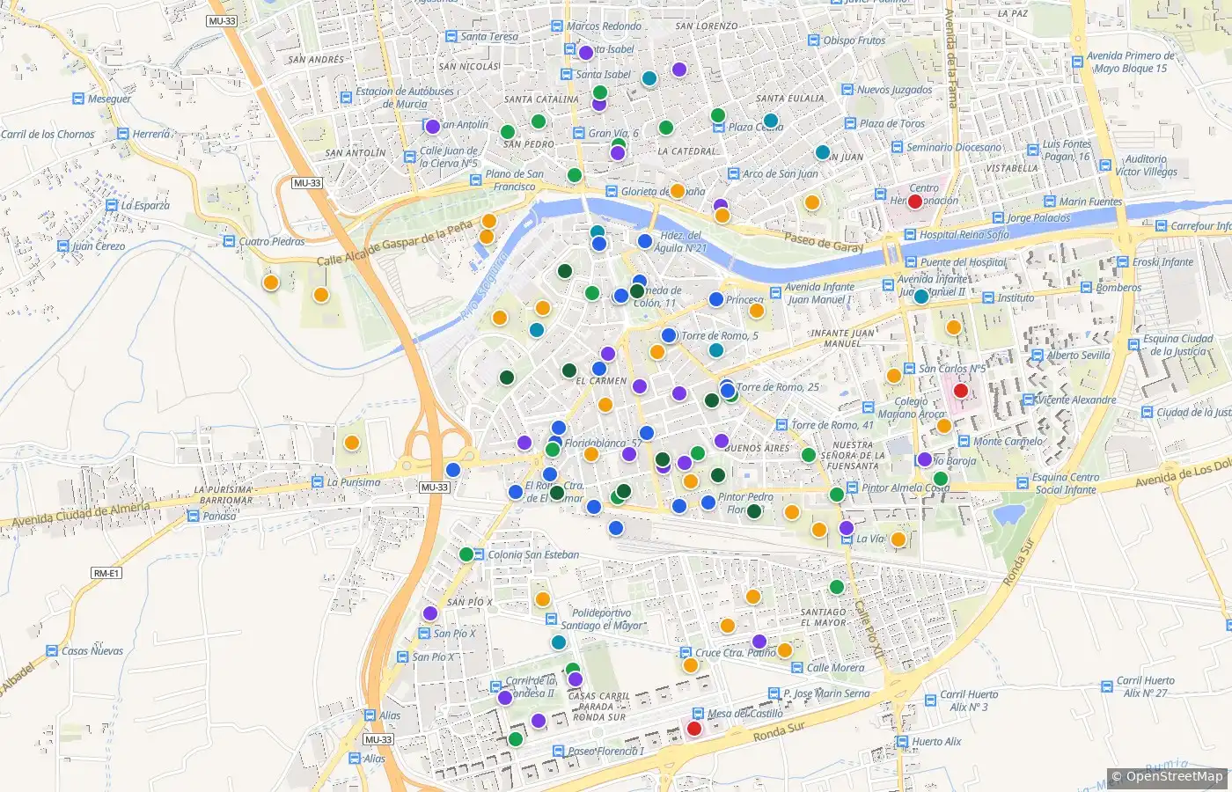Click the red marker near Centro Hemodonación
The width and height of the screenshot is (1232, 792).
click(915, 202)
